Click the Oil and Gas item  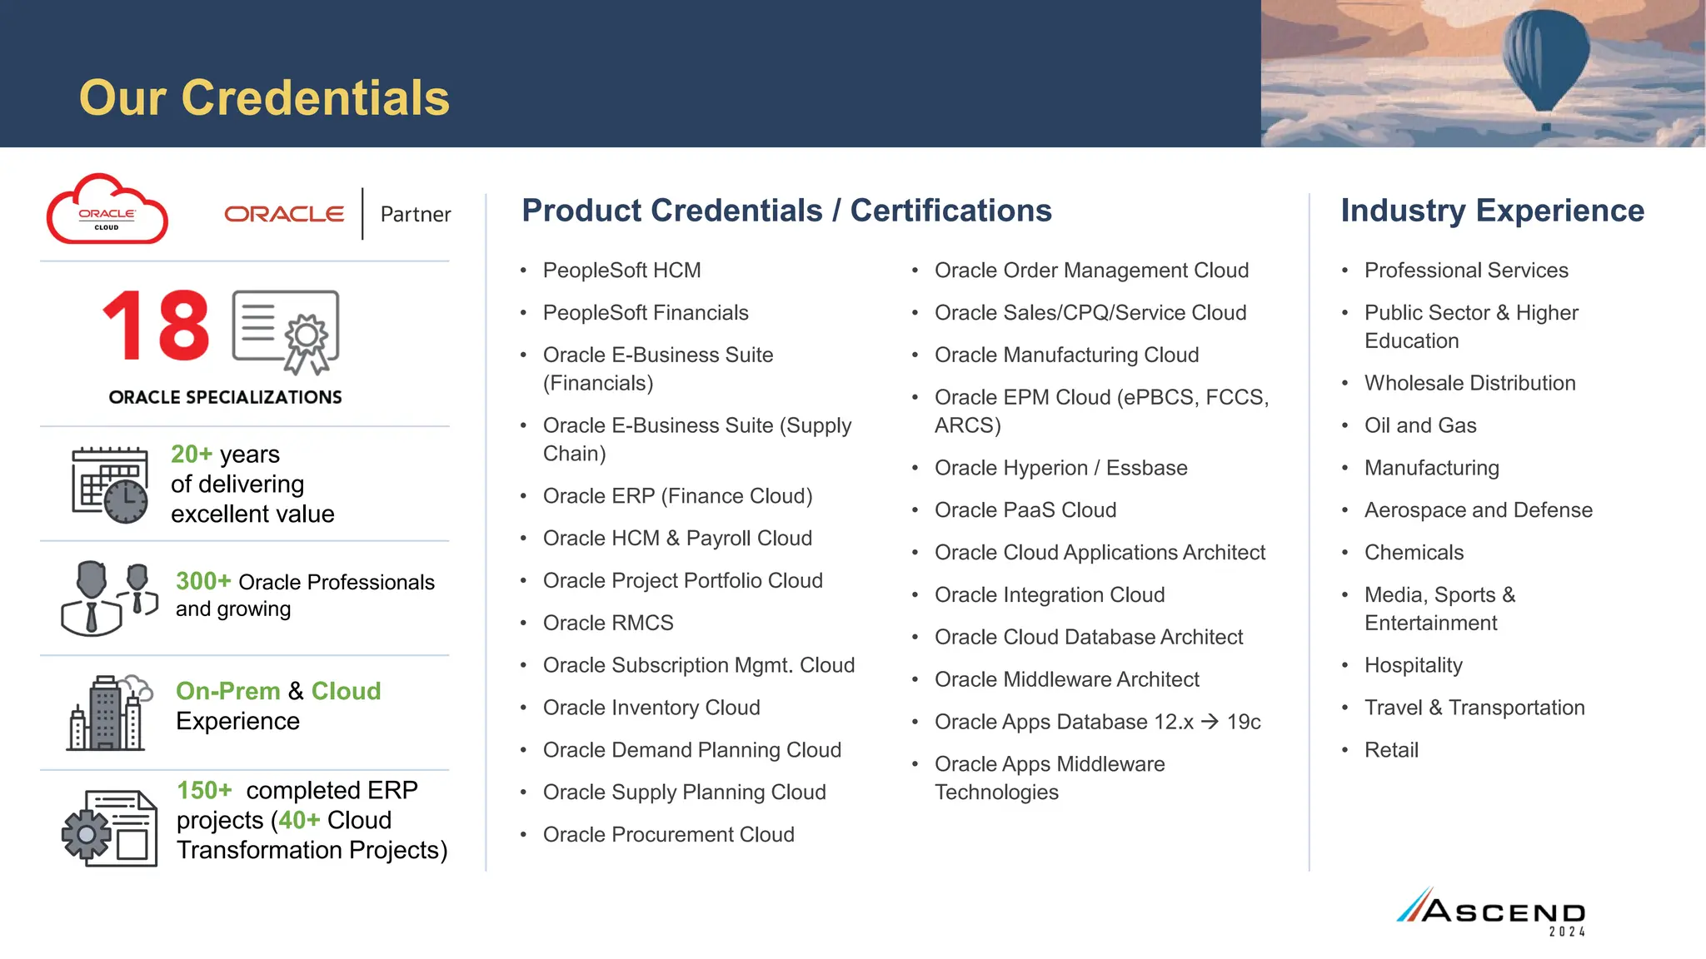(1419, 425)
